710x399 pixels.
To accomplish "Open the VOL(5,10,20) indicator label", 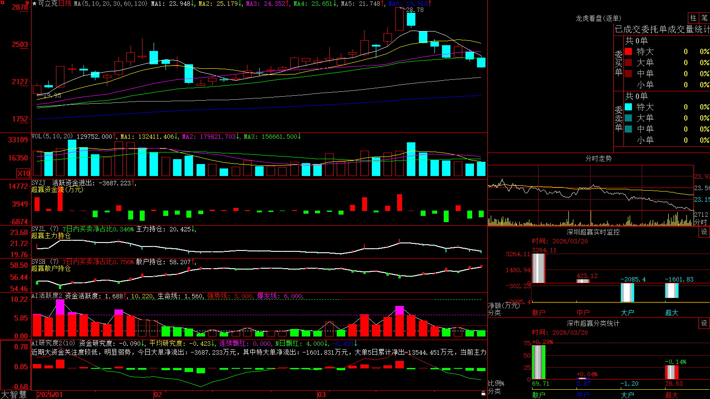I will [x=52, y=137].
